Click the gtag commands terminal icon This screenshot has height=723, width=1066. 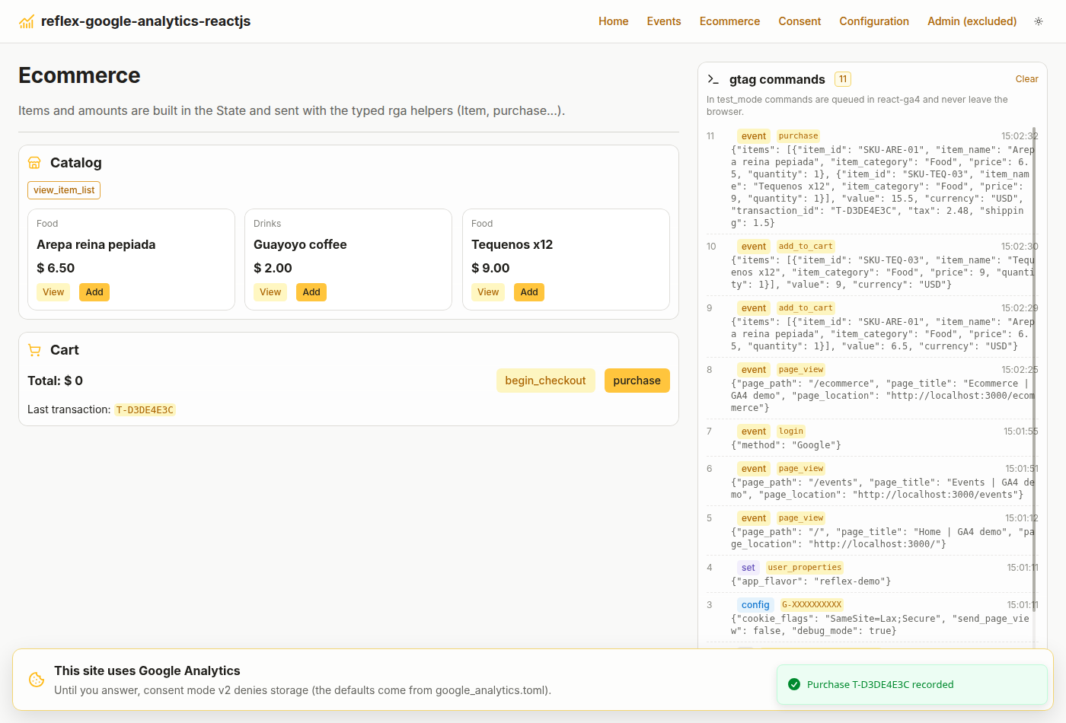click(713, 79)
